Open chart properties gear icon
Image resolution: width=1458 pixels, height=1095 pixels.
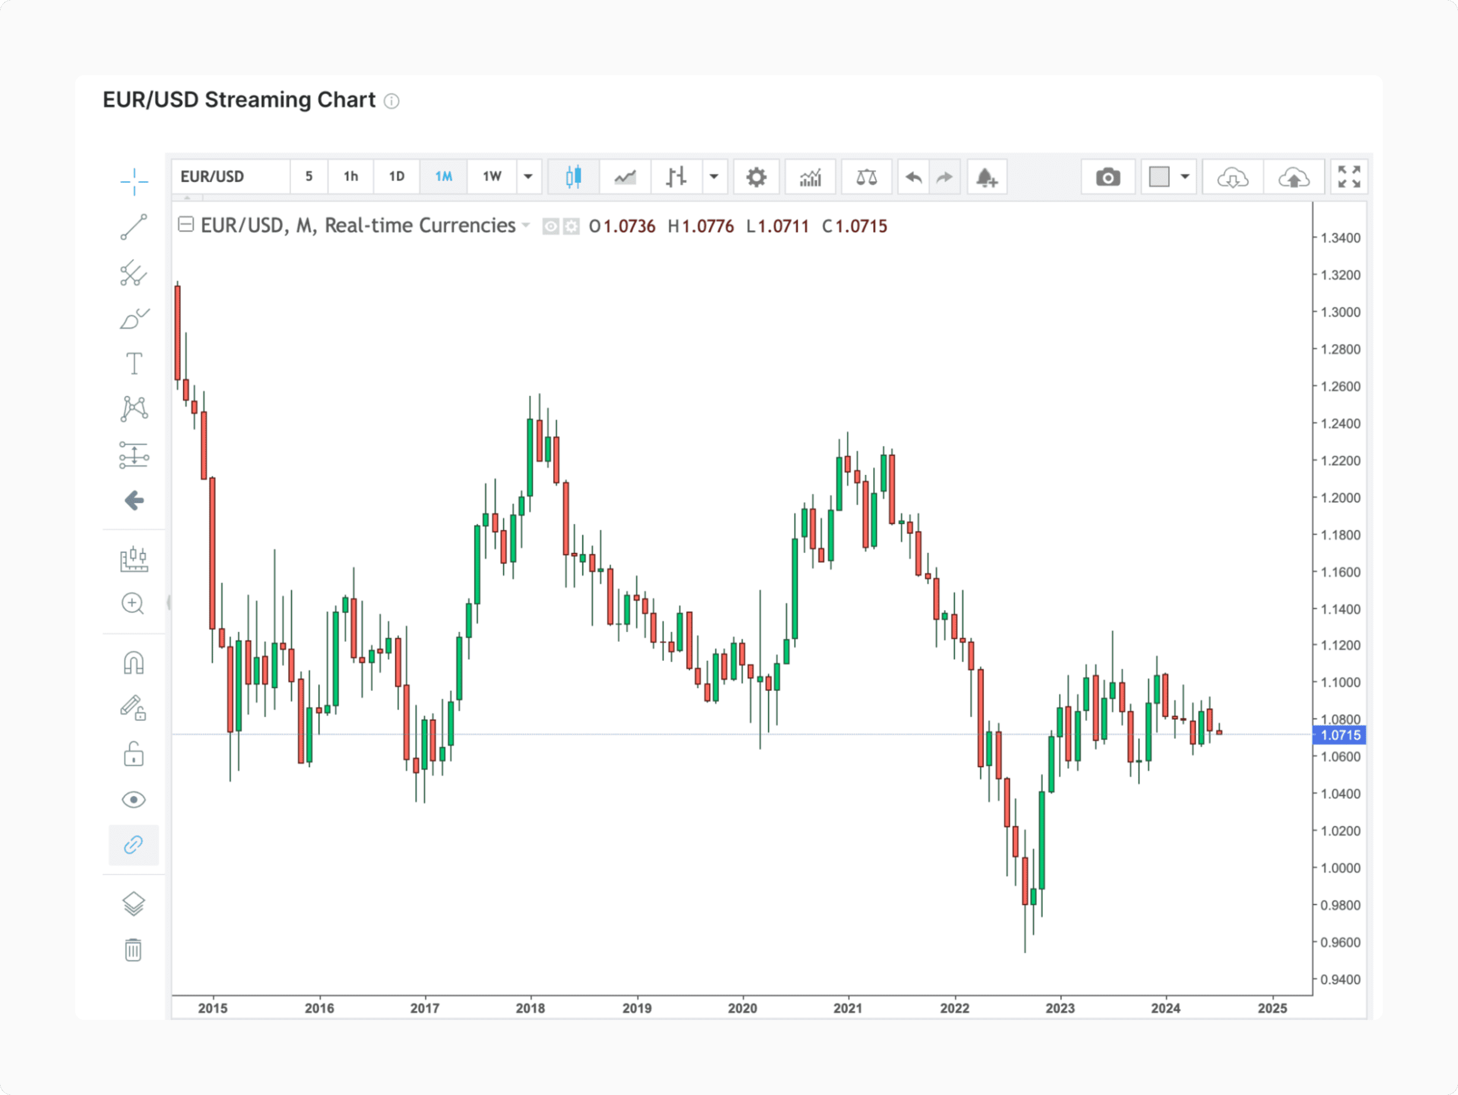(x=756, y=176)
